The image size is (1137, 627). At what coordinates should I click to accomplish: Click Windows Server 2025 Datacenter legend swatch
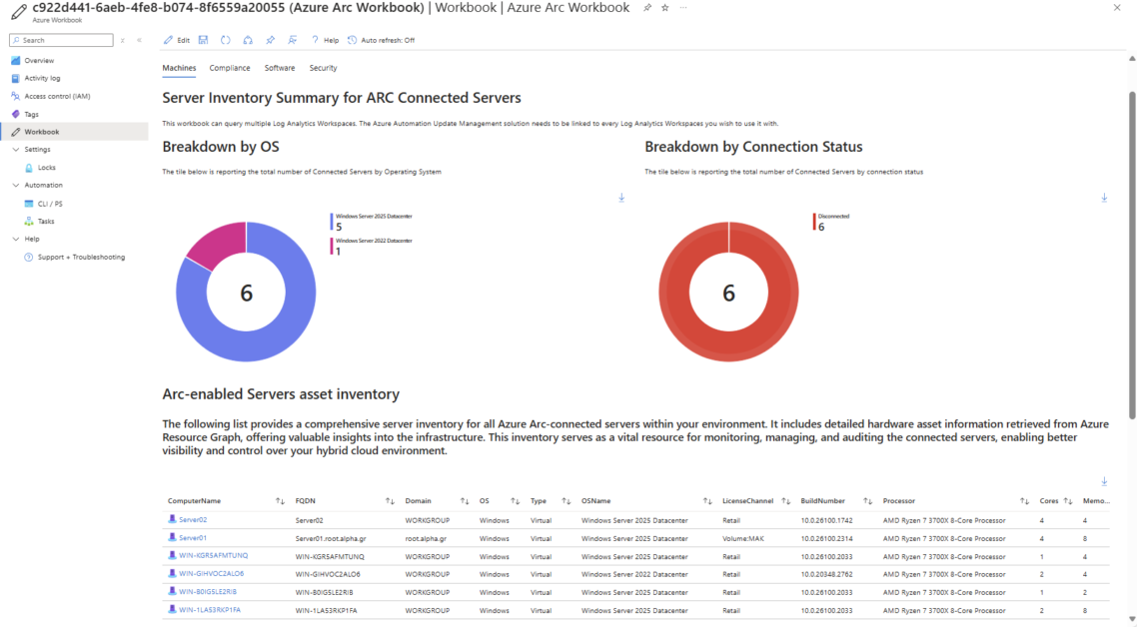click(332, 221)
